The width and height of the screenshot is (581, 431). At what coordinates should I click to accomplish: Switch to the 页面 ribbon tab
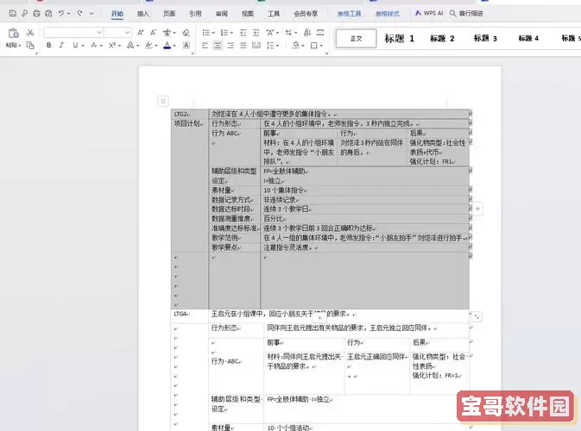click(169, 14)
